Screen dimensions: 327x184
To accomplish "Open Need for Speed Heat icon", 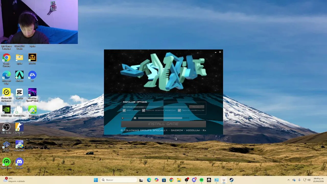I will tap(32, 95).
